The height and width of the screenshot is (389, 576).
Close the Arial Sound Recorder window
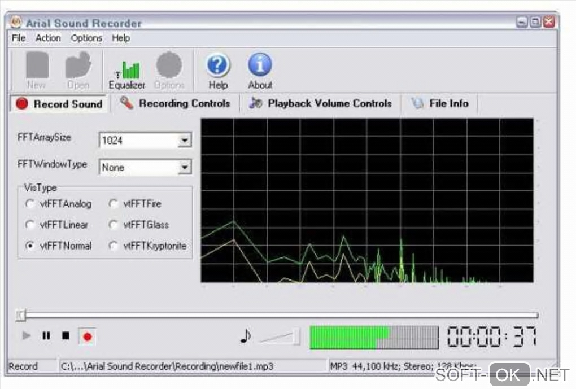coord(549,22)
